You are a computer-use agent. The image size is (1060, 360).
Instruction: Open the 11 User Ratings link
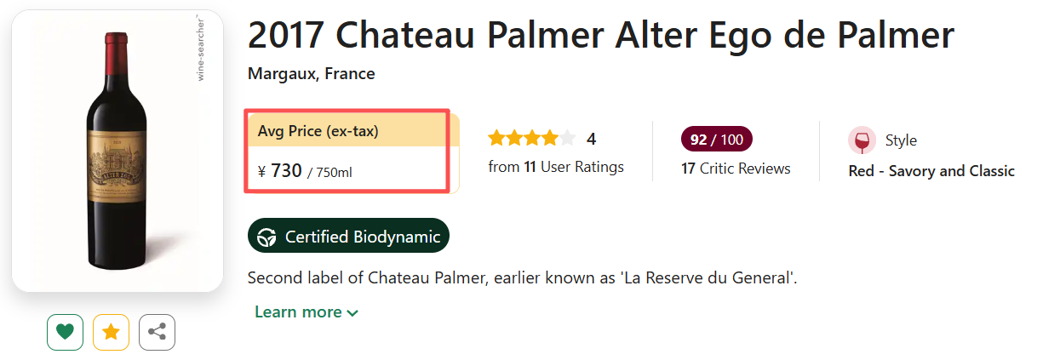[574, 167]
